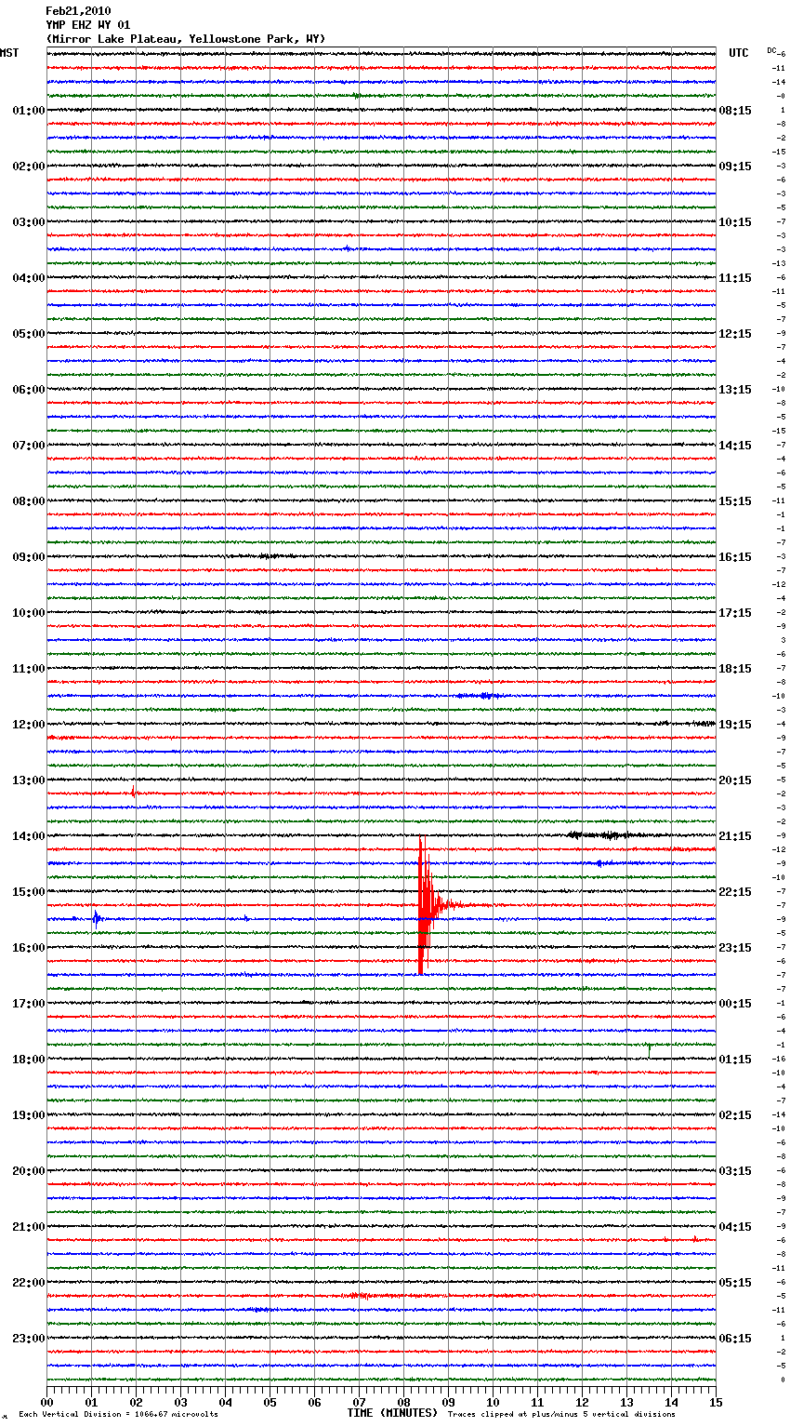Select minute 15 on the bottom axis

pos(716,1402)
